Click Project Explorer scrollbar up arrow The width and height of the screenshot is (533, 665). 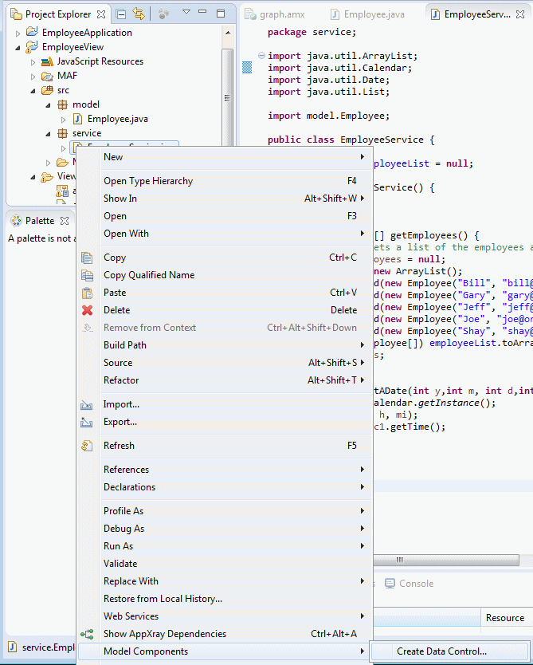tap(228, 33)
